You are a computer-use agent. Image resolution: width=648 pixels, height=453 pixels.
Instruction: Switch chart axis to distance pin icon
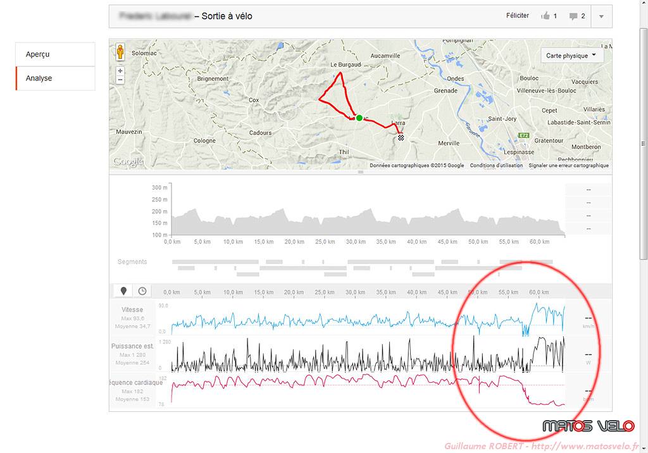(123, 291)
